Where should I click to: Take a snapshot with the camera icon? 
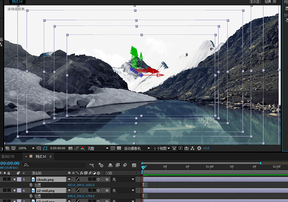pyautogui.click(x=70, y=148)
